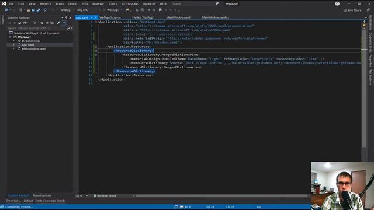Screen dimensions: 374x210
Task: Click the Solution Explorer Back icon
Action: pyautogui.click(x=10, y=23)
